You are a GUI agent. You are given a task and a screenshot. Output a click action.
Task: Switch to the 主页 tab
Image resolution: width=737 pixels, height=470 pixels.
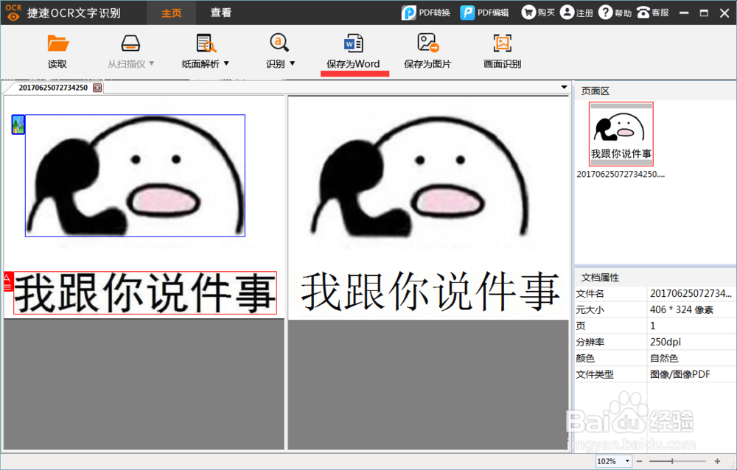coord(172,13)
